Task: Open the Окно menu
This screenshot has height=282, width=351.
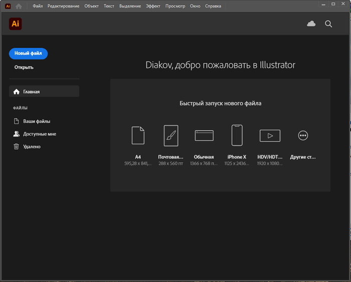Action: (195, 6)
